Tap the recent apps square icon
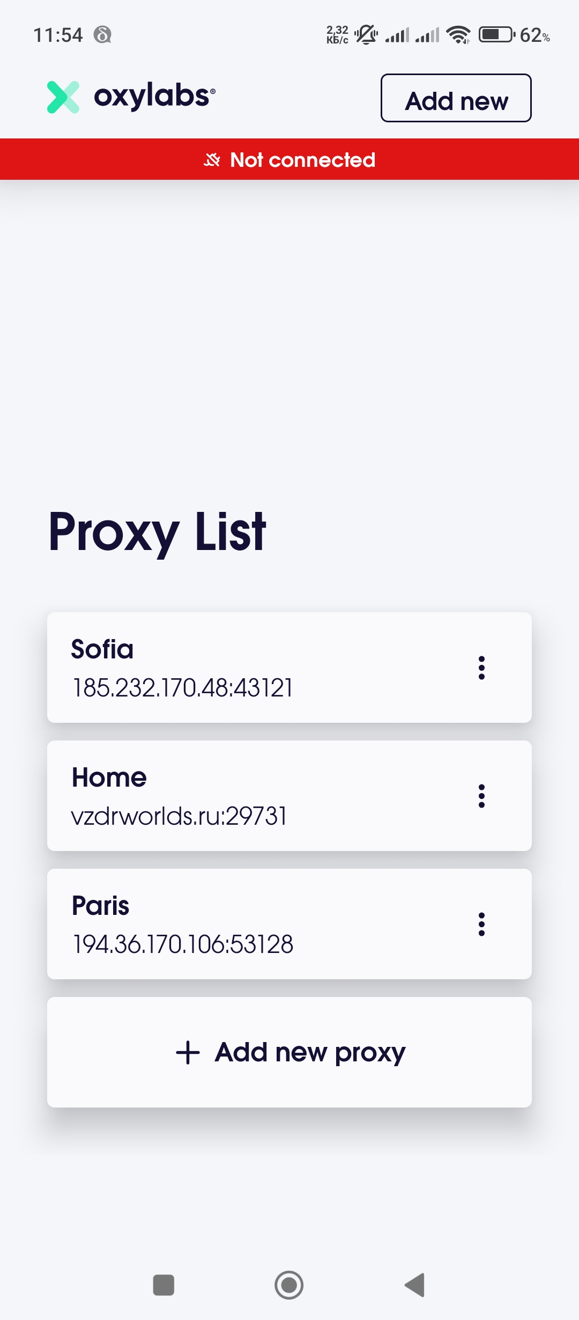 click(164, 1285)
